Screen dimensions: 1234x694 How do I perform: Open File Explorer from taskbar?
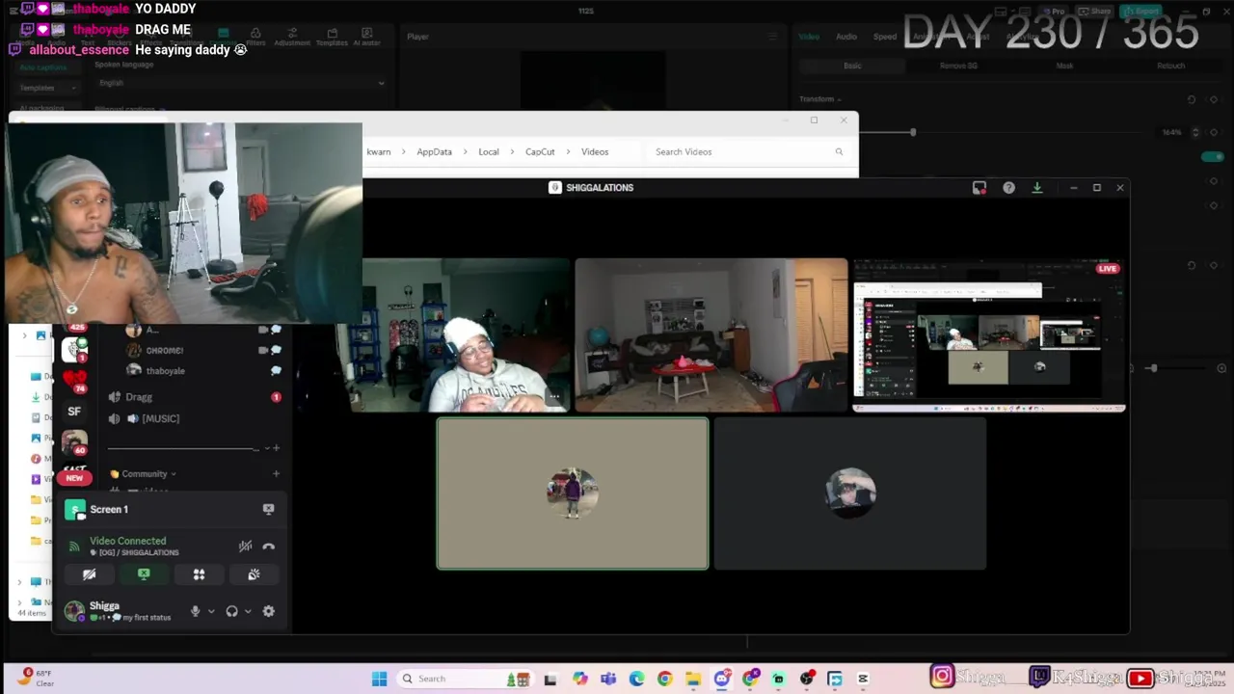tap(693, 679)
